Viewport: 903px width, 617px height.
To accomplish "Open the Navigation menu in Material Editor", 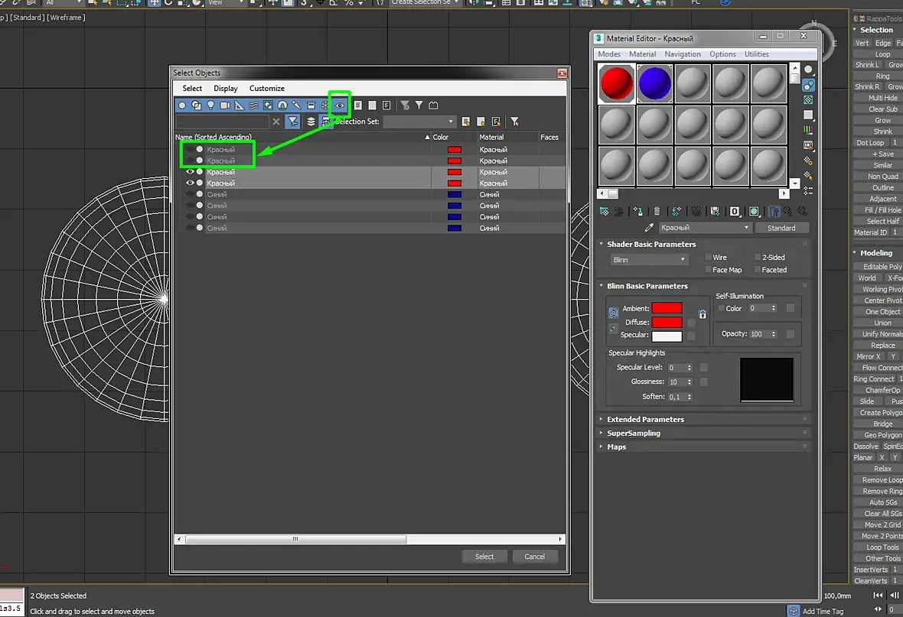I will [683, 54].
